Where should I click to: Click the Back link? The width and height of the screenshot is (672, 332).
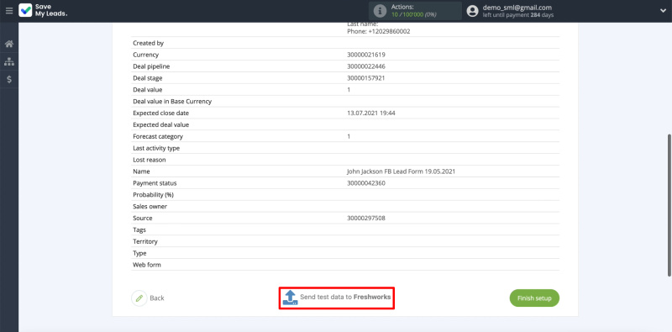[157, 298]
